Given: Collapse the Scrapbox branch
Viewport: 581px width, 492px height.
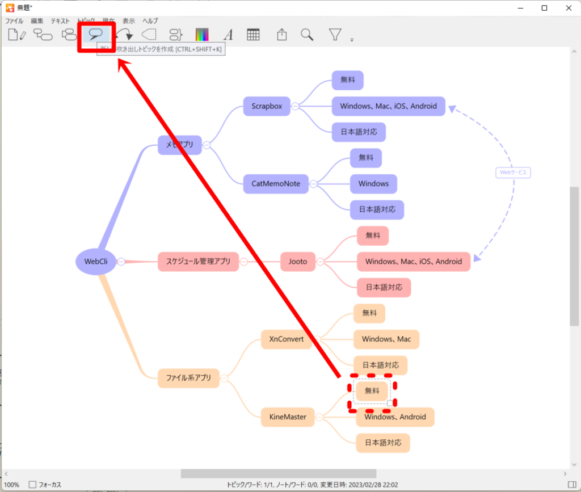Looking at the screenshot, I should point(295,106).
